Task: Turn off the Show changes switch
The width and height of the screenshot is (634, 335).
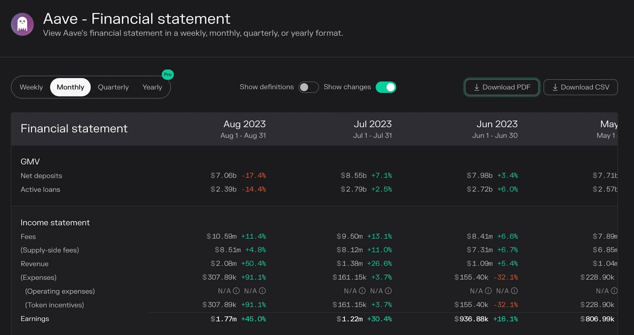Action: [386, 87]
